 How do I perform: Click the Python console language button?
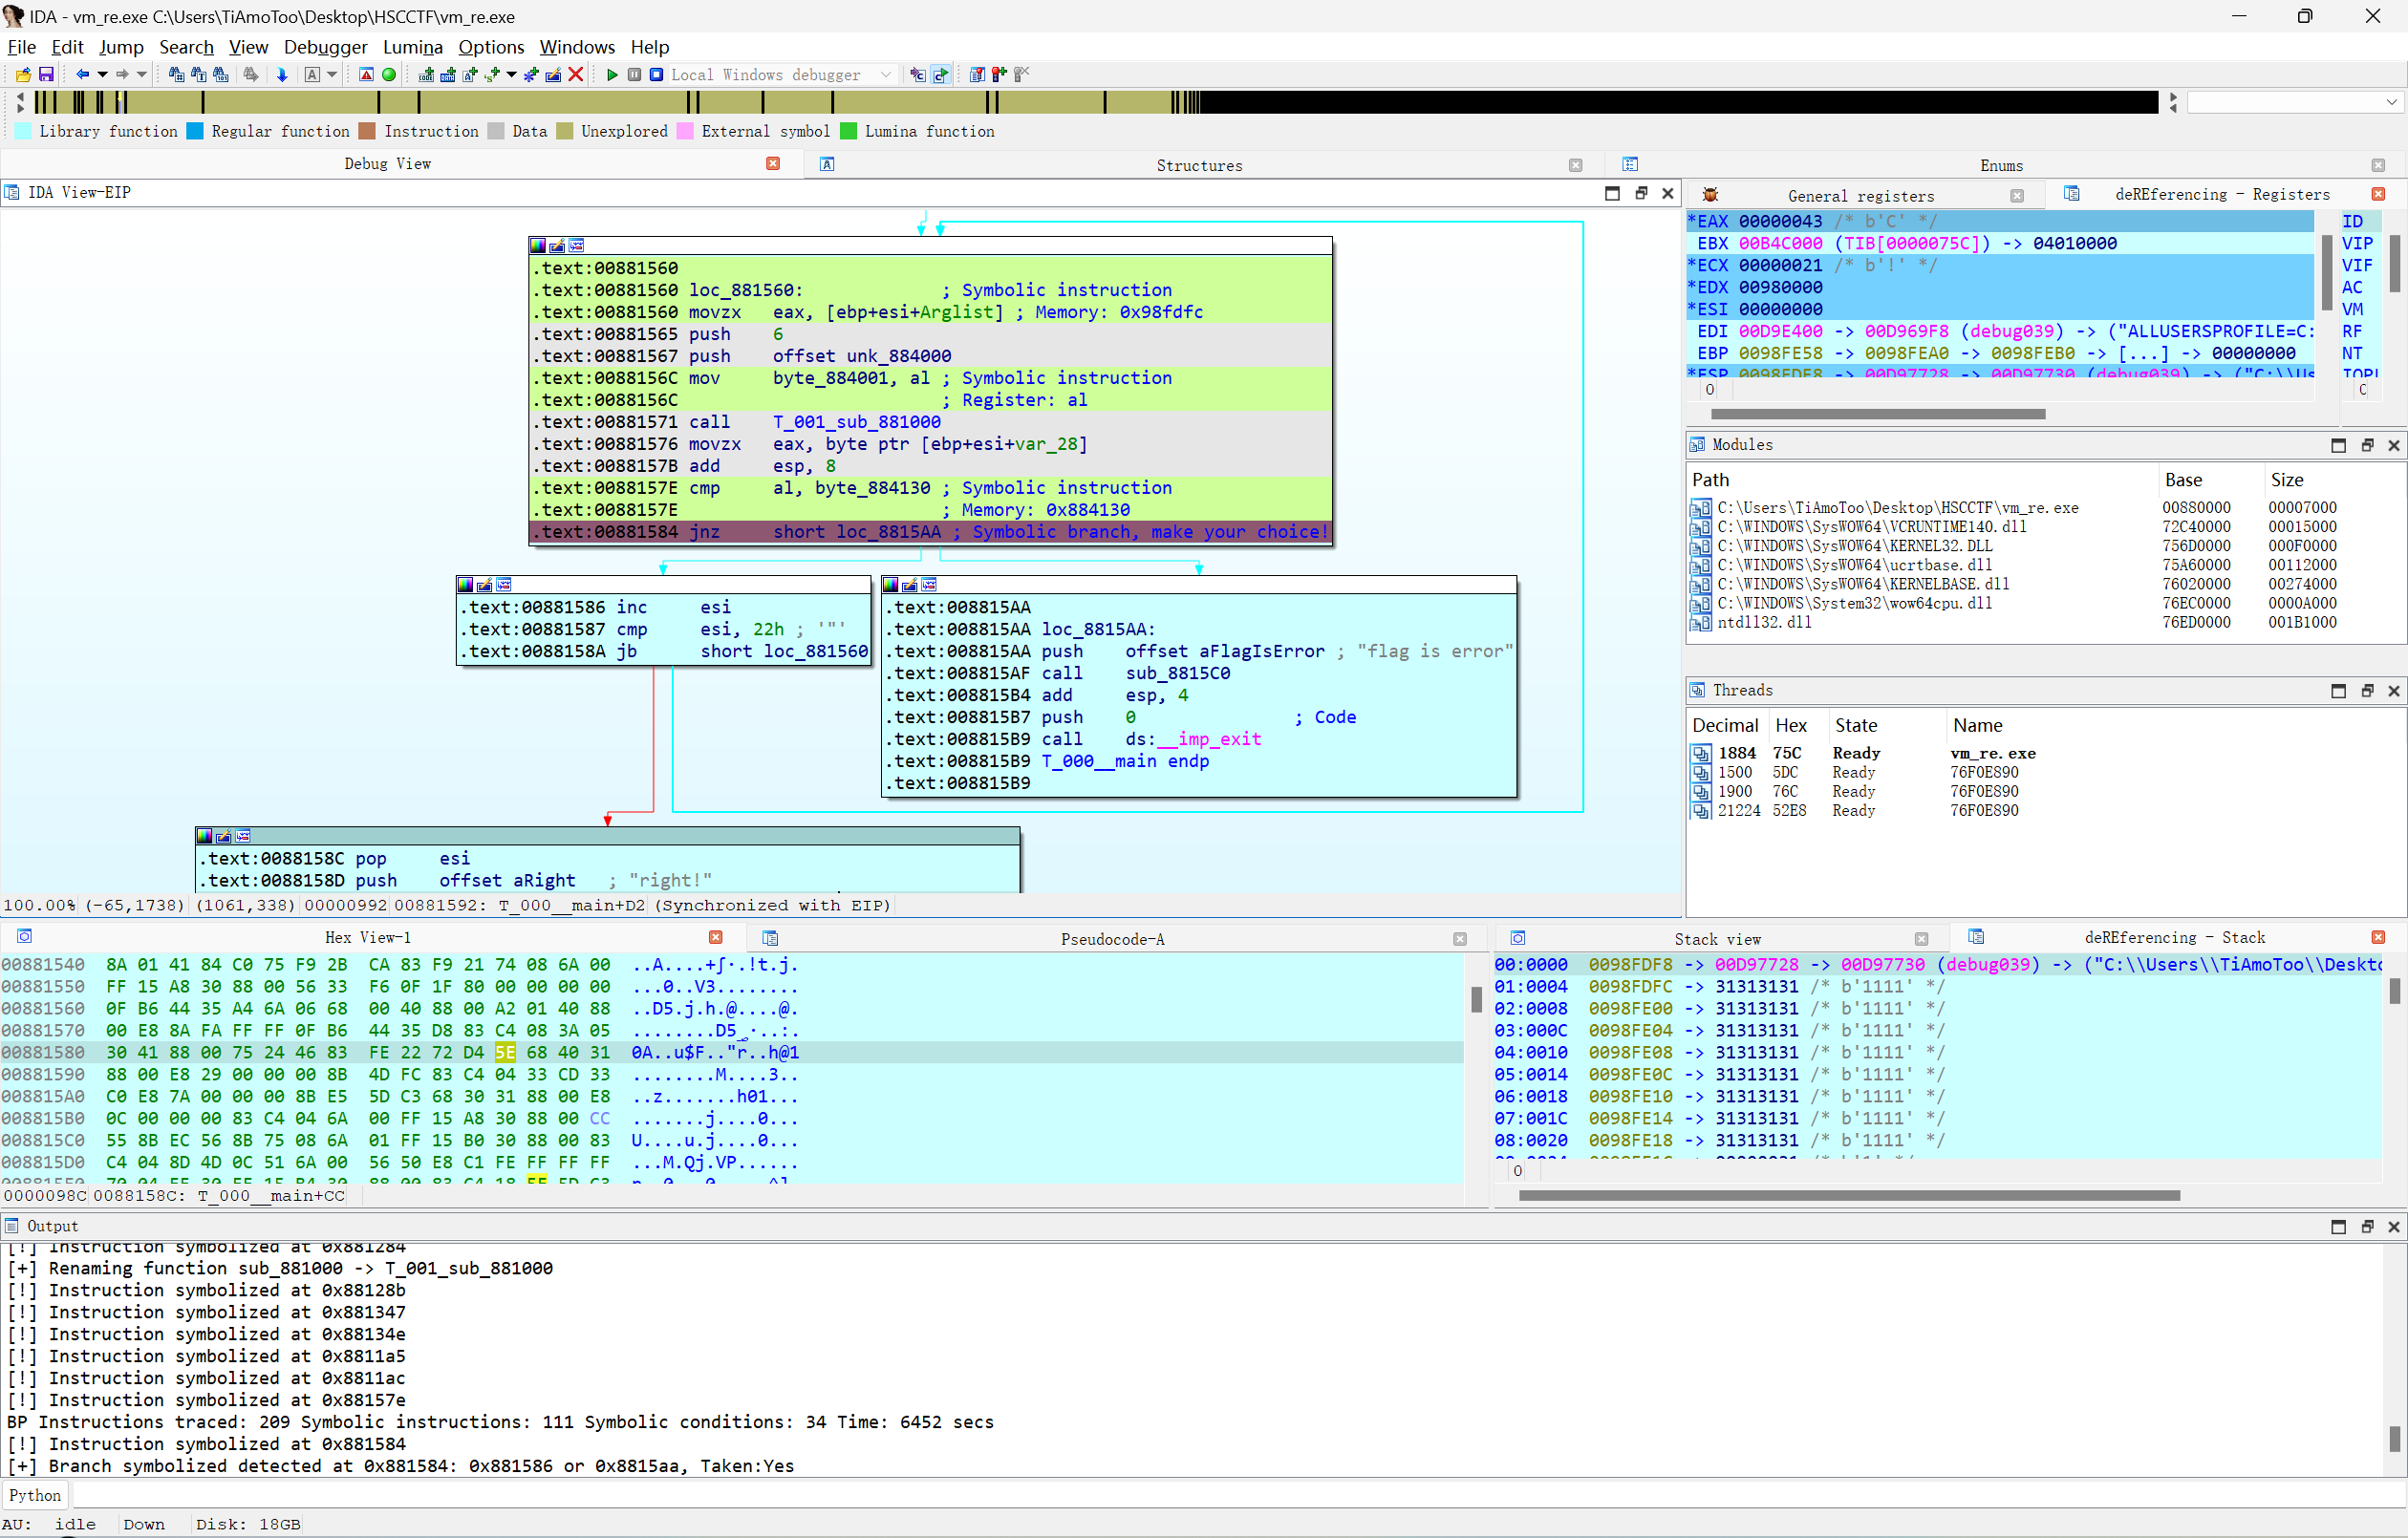[35, 1495]
